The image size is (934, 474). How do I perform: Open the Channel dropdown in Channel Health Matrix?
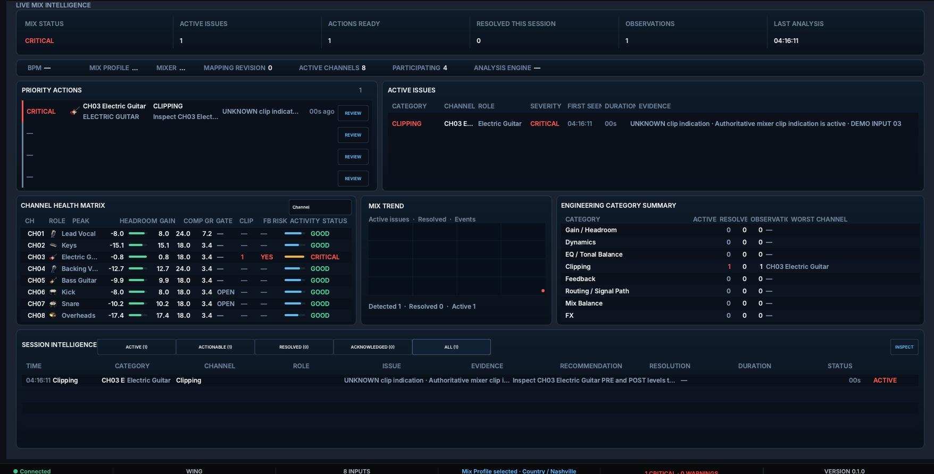(x=320, y=207)
